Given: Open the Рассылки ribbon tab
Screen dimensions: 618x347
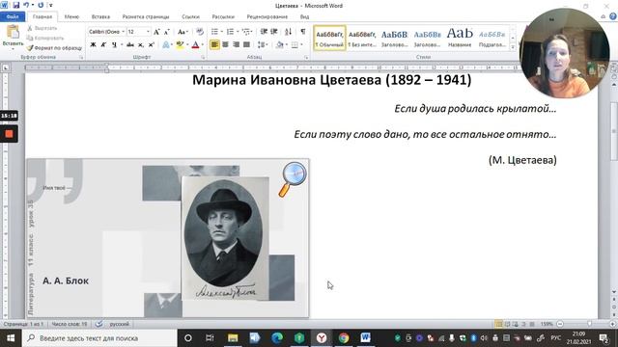Looking at the screenshot, I should tap(223, 17).
